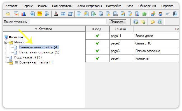This screenshot has width=182, height=111.
Task: Open the Обновления menu
Action: coord(147,6)
